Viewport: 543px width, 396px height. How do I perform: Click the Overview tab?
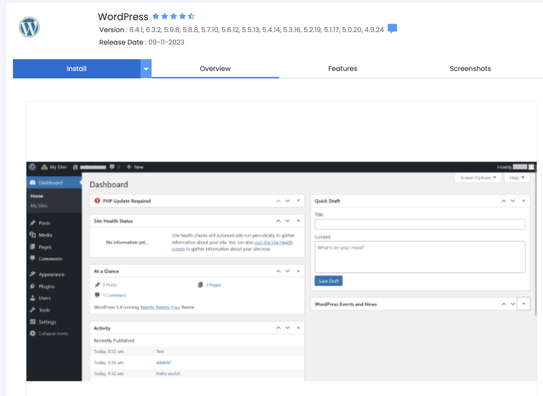[215, 69]
